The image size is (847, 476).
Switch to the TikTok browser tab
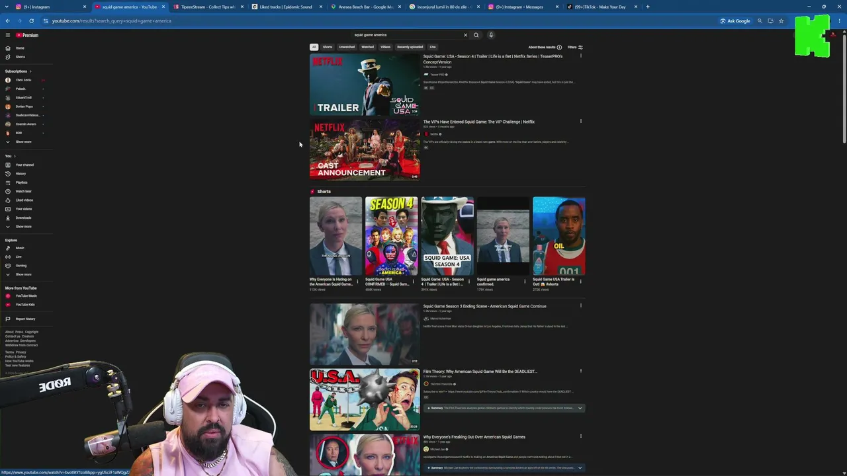coord(601,7)
